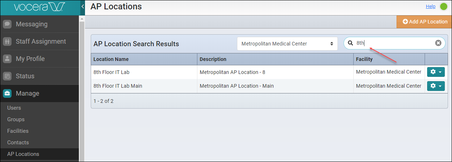
Task: Open the Help link
Action: (x=430, y=6)
